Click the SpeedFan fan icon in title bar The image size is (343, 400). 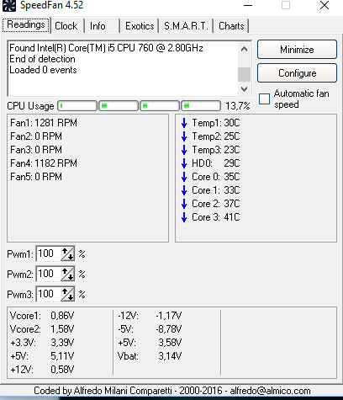(9, 6)
